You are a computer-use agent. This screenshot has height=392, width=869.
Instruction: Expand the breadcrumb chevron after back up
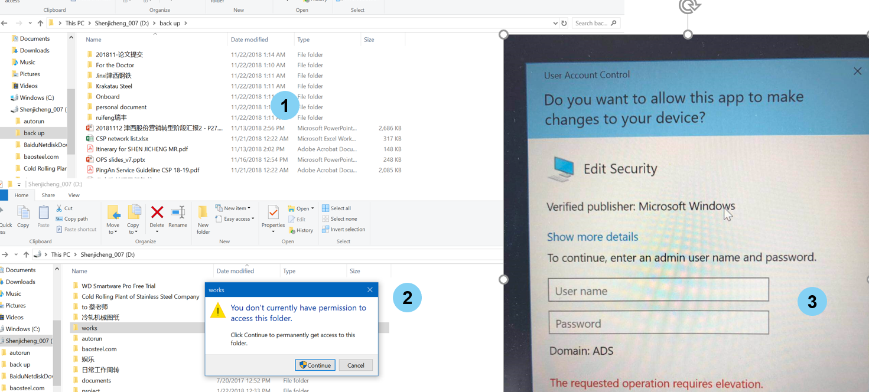coord(185,23)
